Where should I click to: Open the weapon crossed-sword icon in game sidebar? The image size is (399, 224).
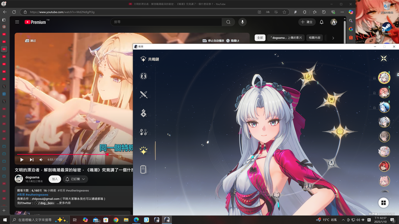[x=143, y=94]
